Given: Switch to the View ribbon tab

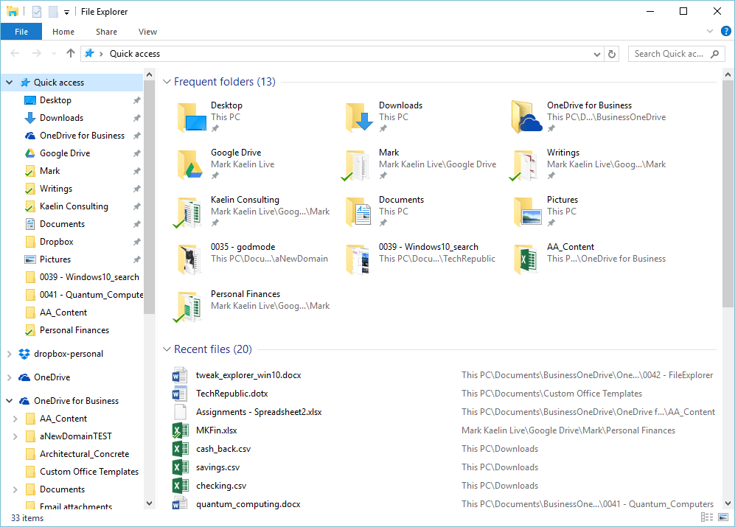Looking at the screenshot, I should [x=147, y=32].
